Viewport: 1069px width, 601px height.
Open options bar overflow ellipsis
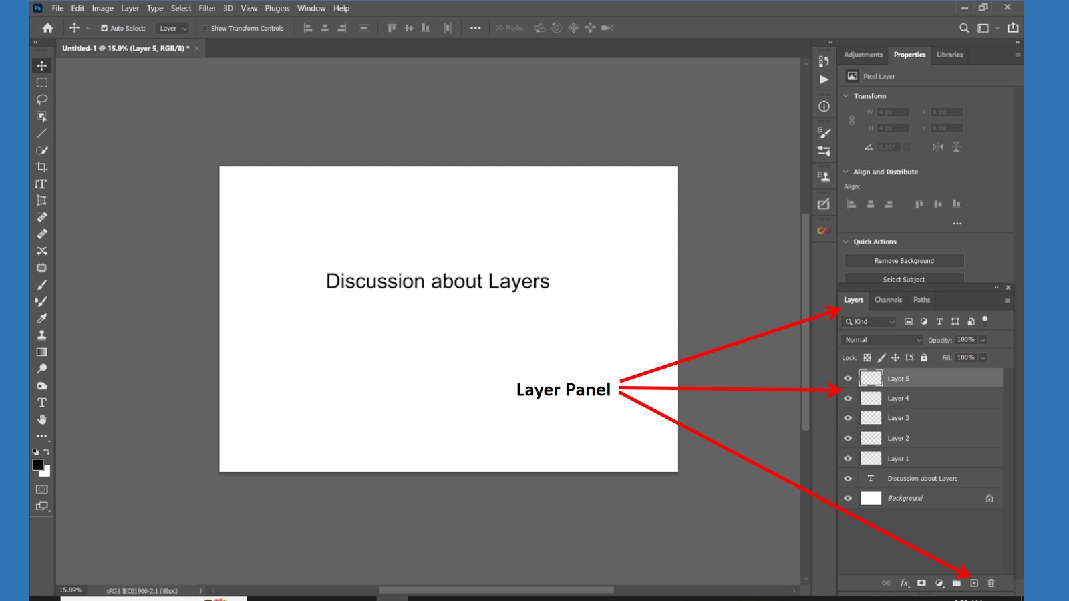(475, 28)
